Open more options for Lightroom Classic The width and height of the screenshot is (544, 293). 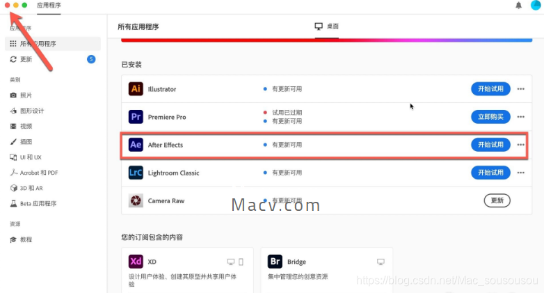coord(521,173)
